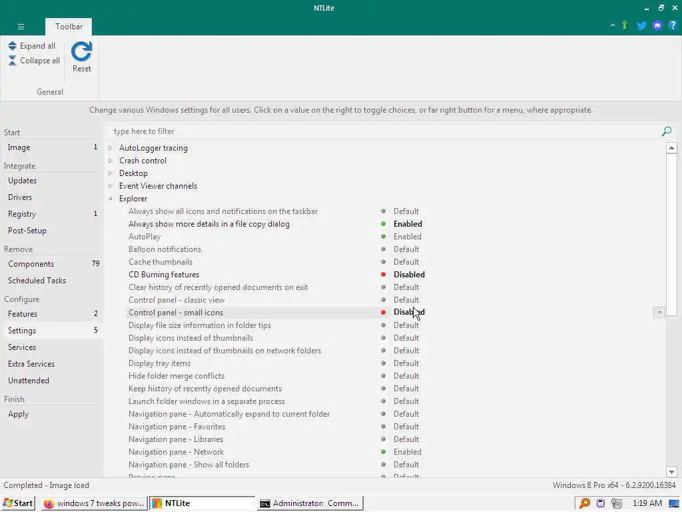Open the Drivers page in sidebar

52,197
